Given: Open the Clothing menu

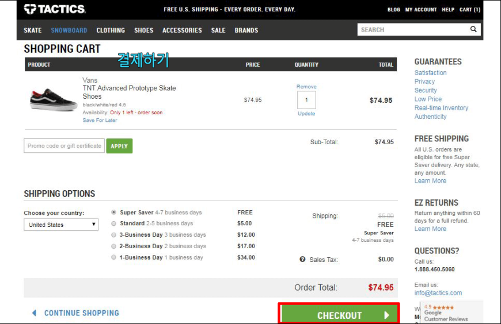Looking at the screenshot, I should pos(111,30).
